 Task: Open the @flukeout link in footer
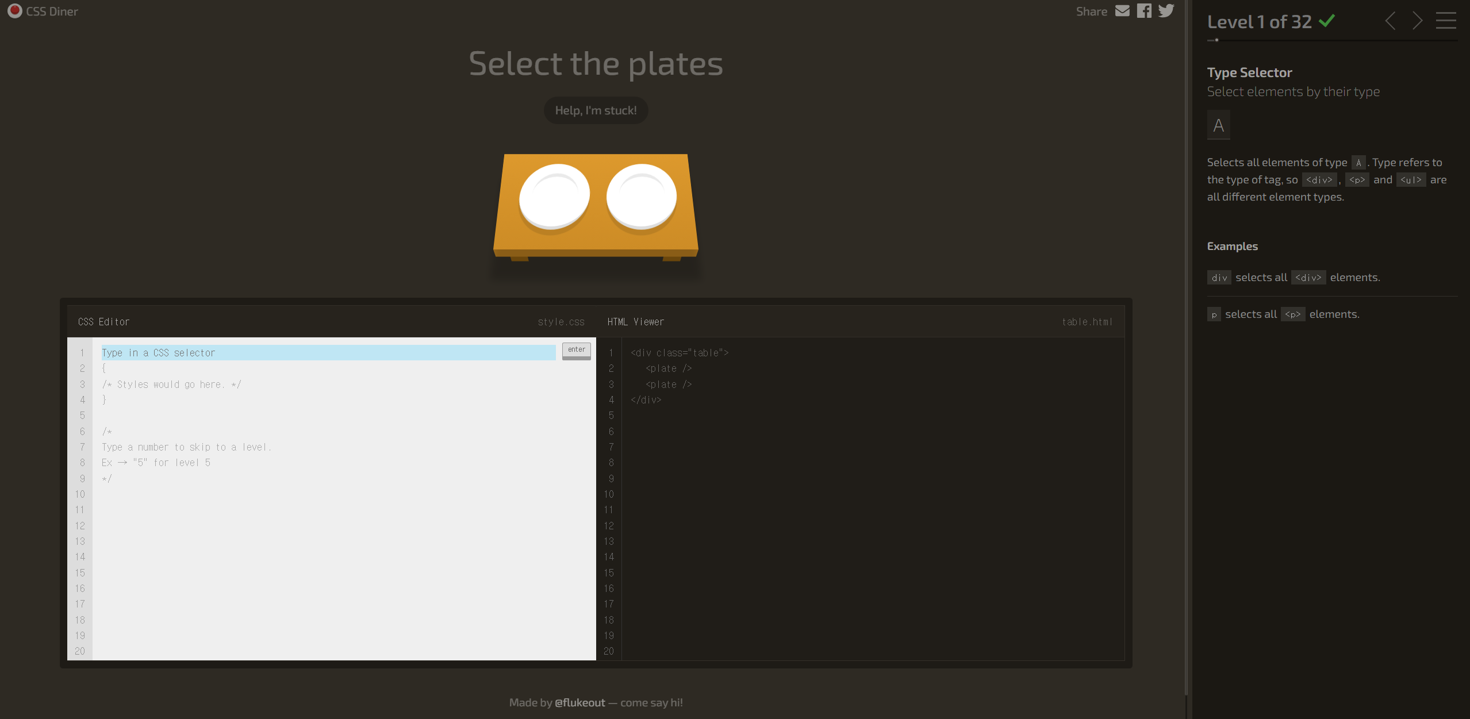pos(579,702)
